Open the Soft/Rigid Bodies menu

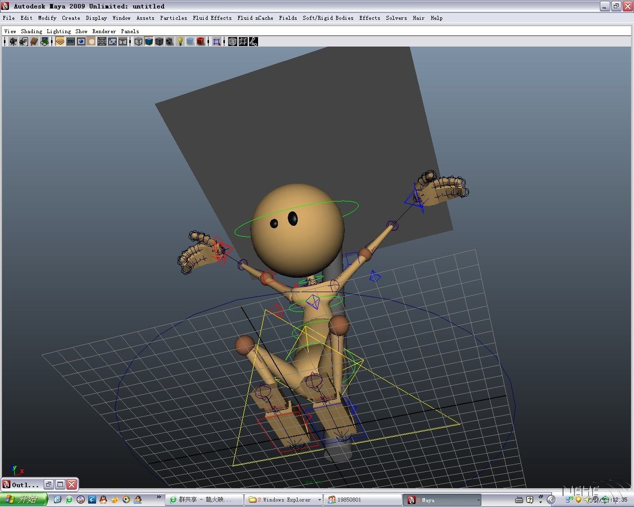point(328,18)
